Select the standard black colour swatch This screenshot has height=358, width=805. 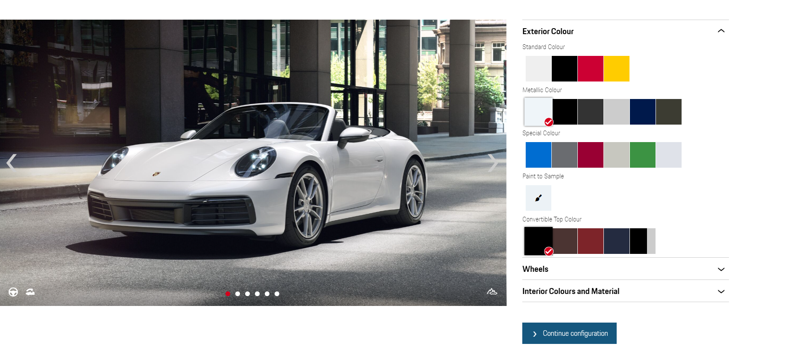pyautogui.click(x=565, y=69)
